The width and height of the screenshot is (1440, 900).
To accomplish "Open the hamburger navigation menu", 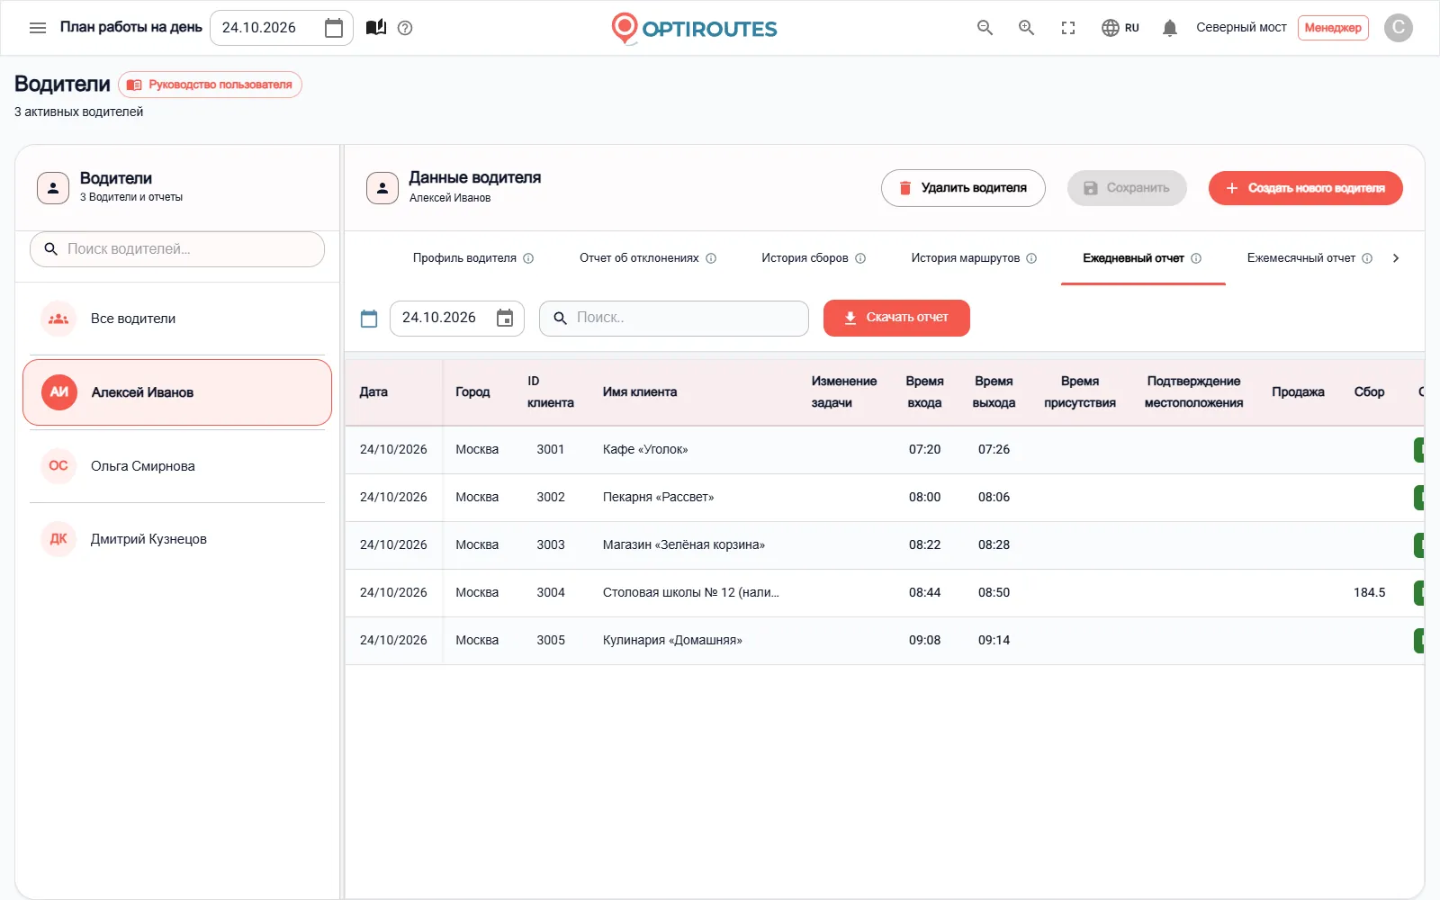I will click(x=38, y=28).
